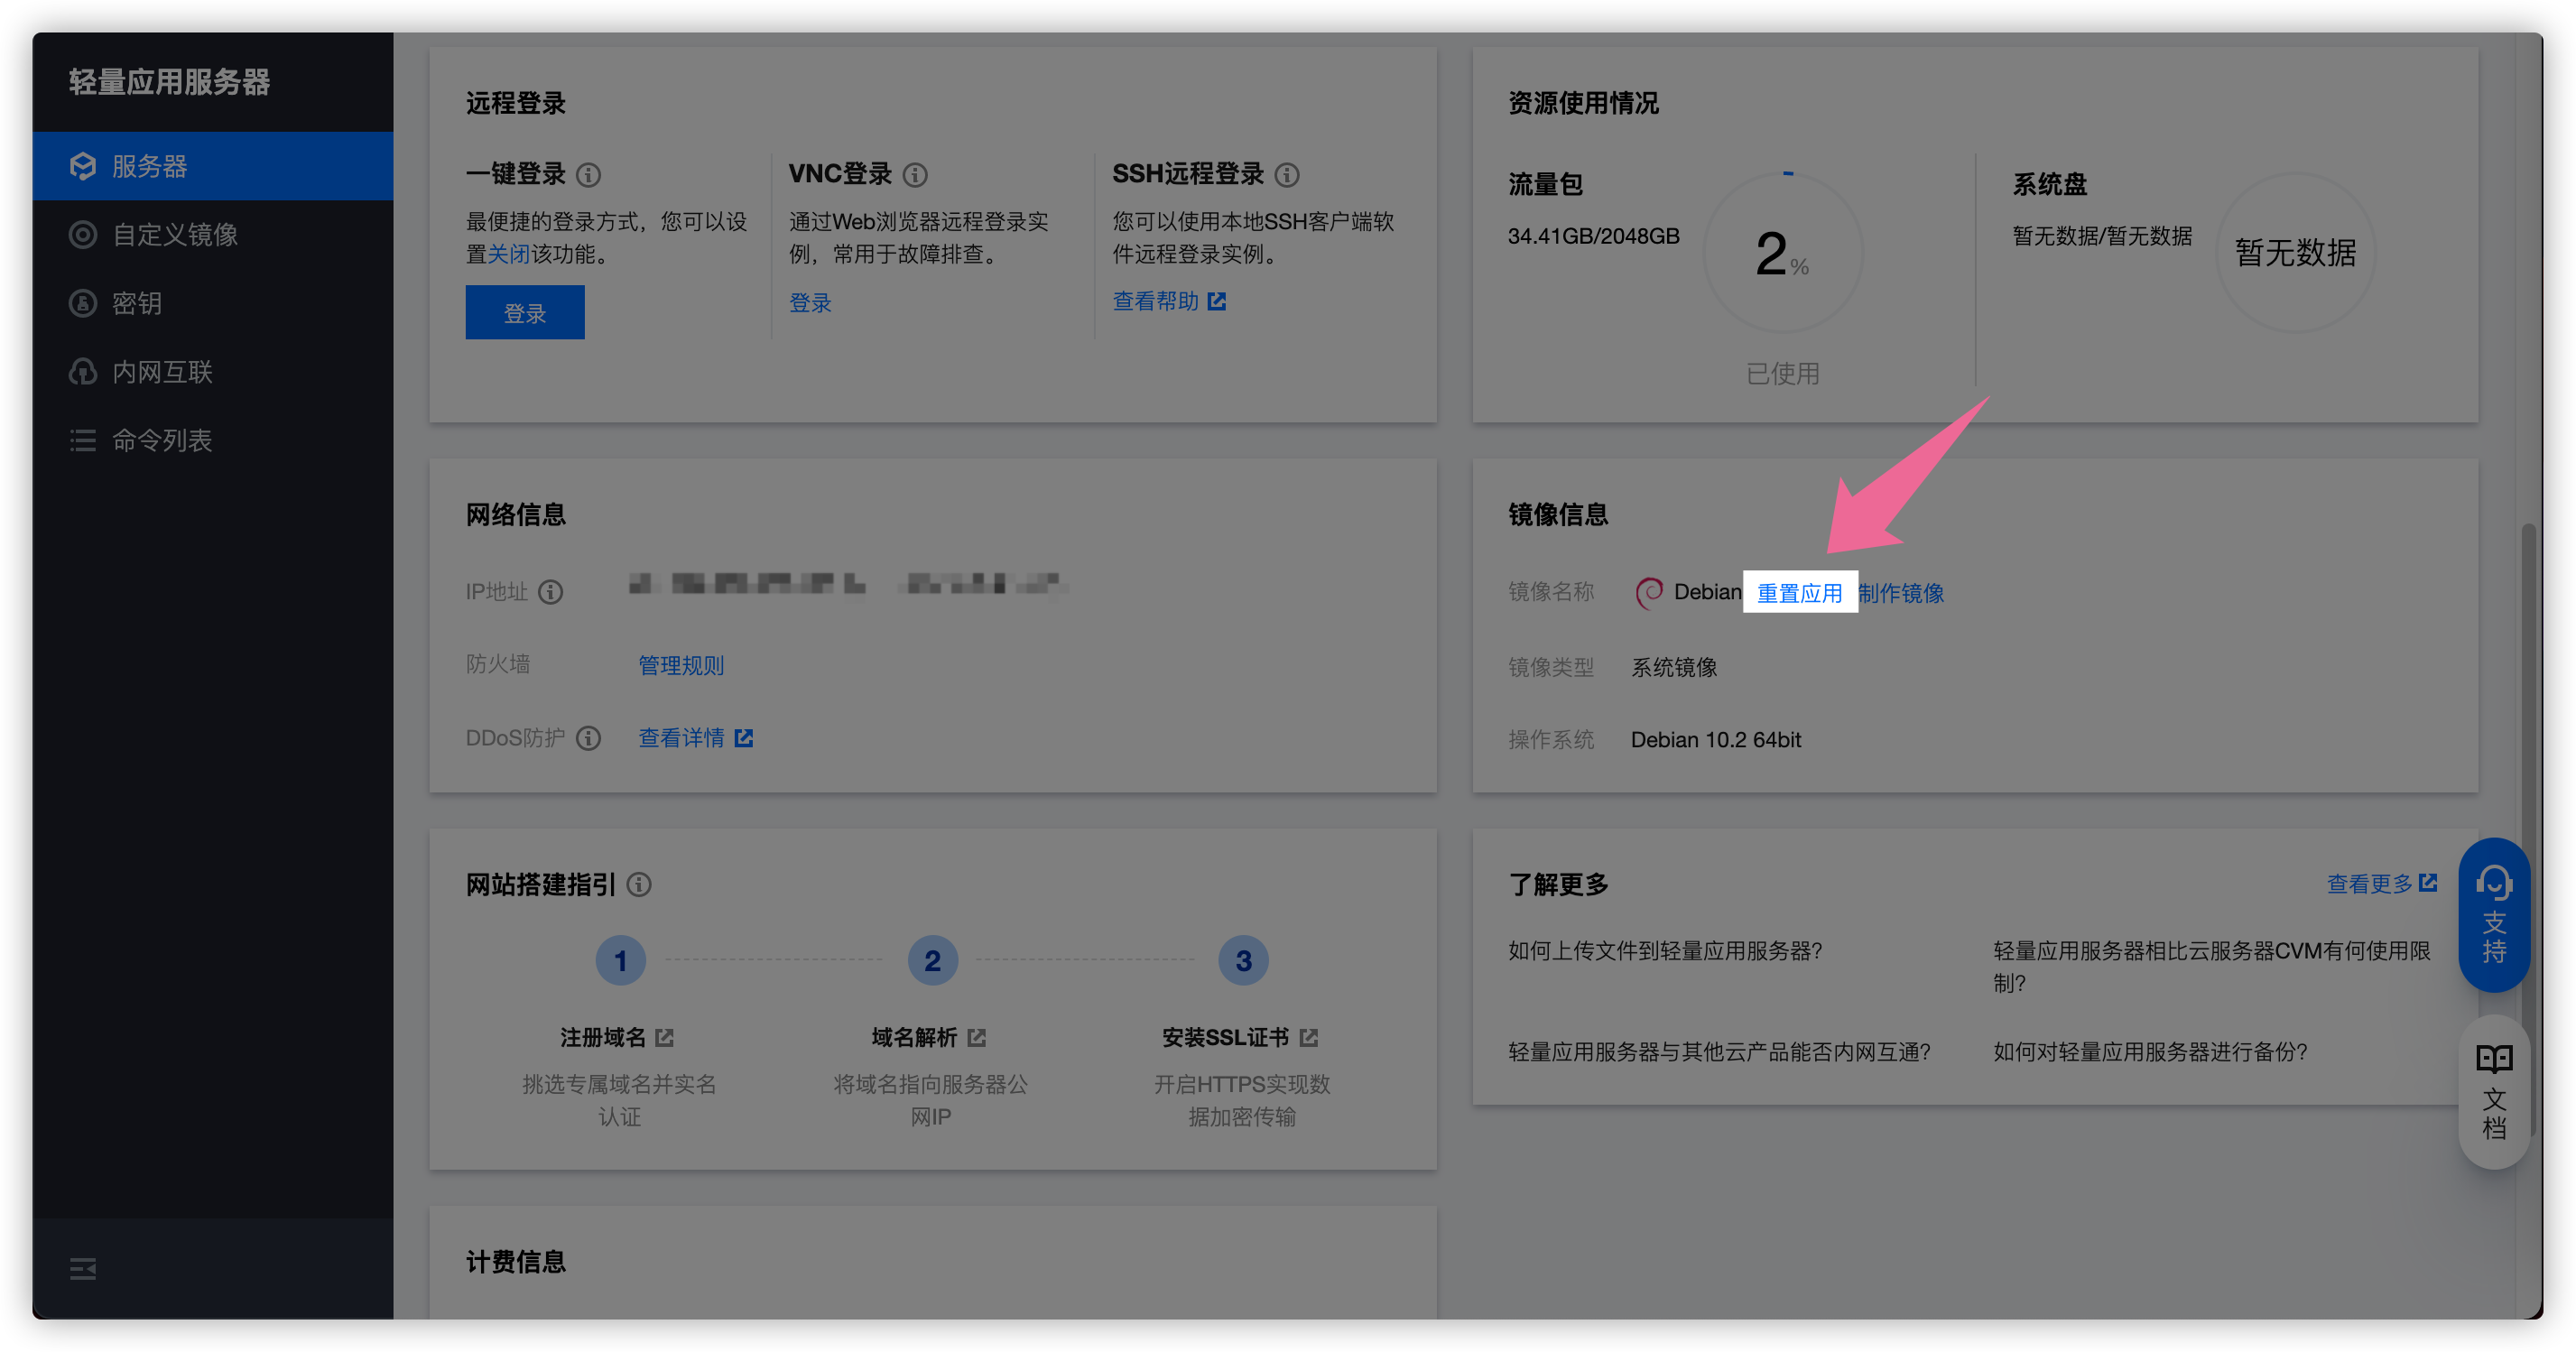
Task: Open the 查看帮助 link for SSH
Action: click(x=1156, y=301)
